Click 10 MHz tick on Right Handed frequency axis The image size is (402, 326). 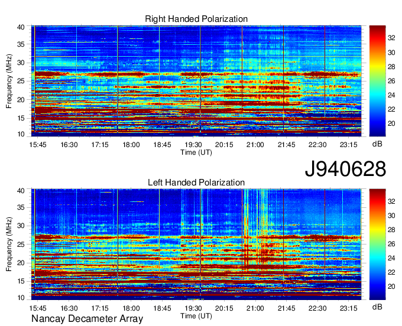[x=21, y=134]
